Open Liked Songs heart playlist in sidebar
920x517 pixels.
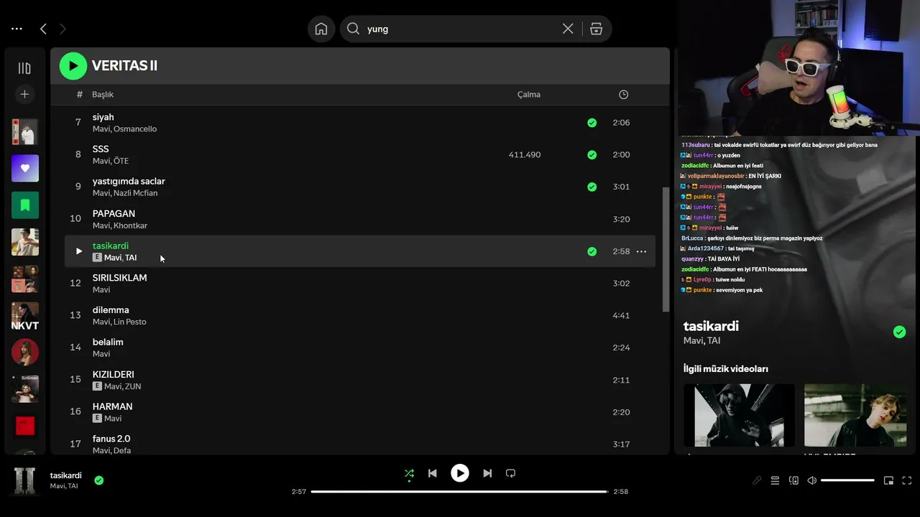[x=25, y=168]
